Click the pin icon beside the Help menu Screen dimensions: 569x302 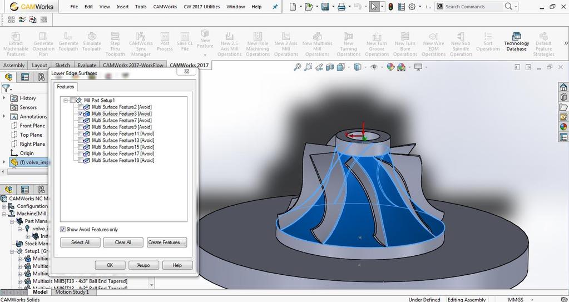point(275,7)
